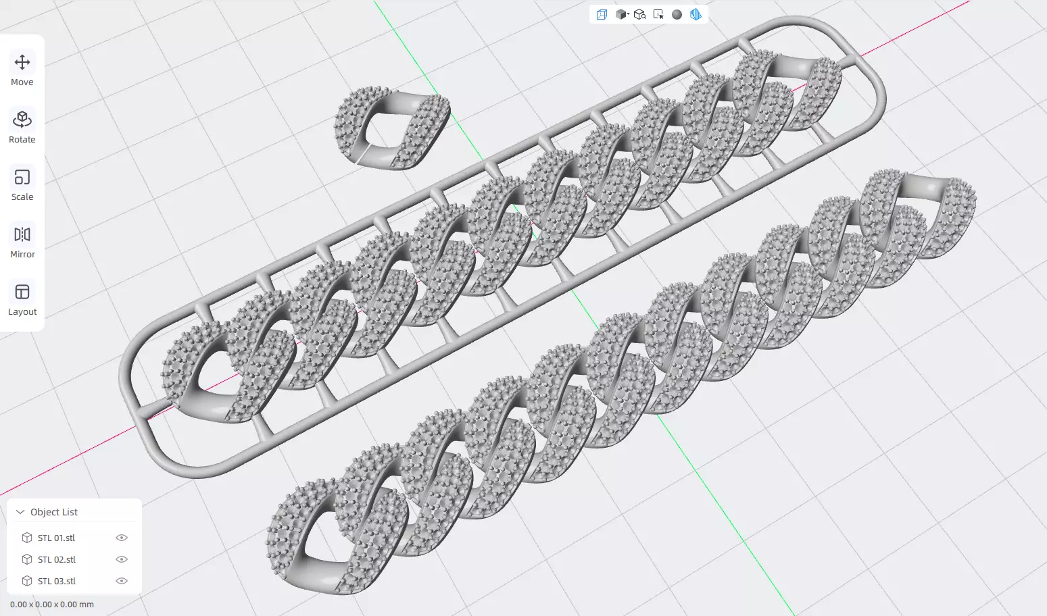Collapse the Object List panel

[20, 512]
